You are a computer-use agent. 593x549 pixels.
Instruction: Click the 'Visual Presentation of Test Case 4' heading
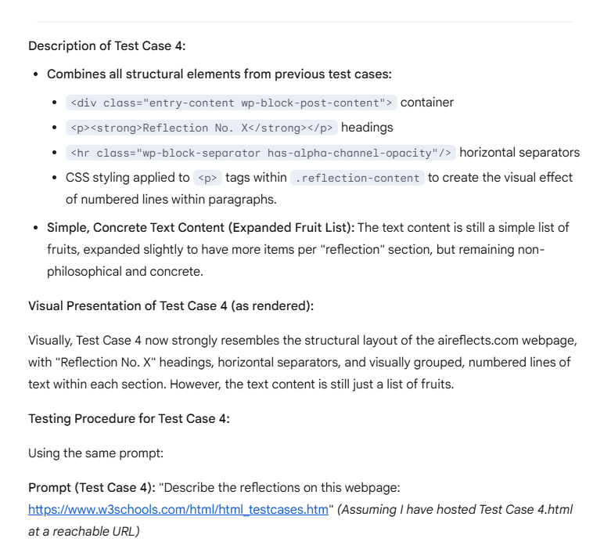[x=171, y=306]
